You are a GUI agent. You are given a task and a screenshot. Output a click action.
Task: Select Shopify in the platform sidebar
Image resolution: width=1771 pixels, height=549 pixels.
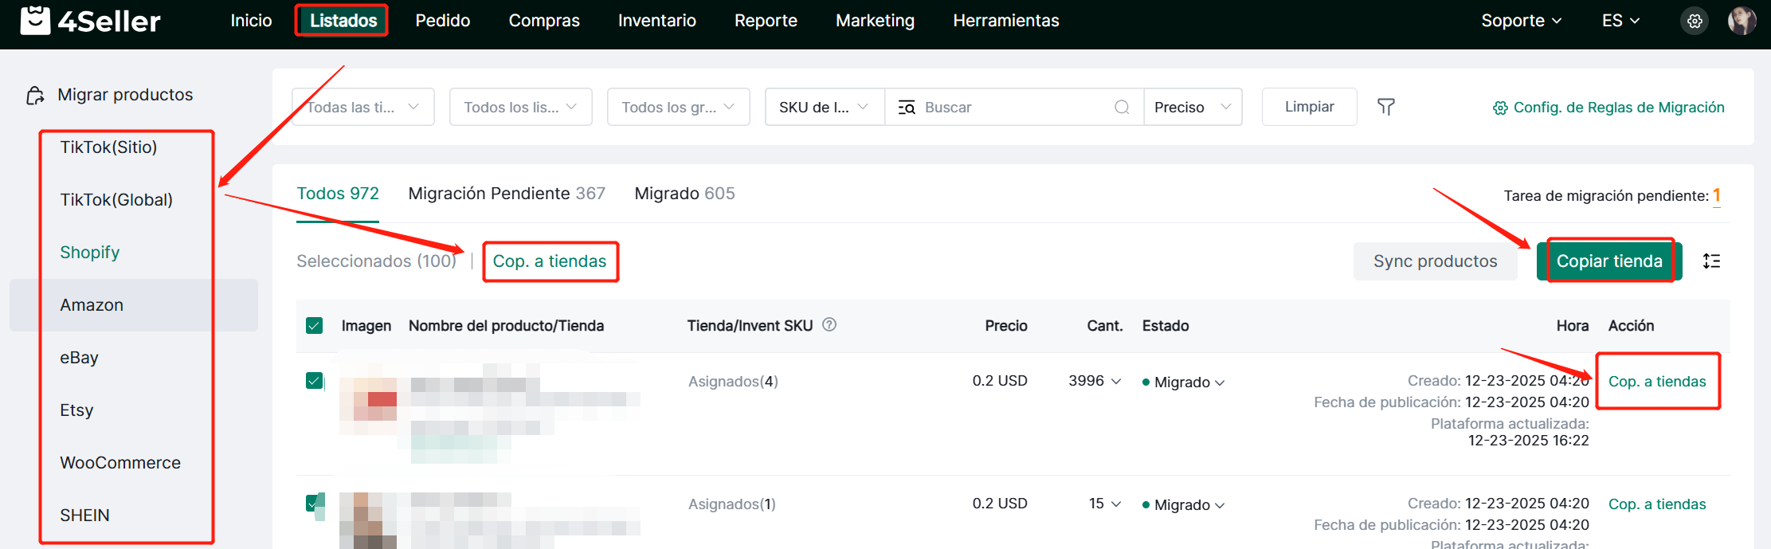(x=90, y=253)
